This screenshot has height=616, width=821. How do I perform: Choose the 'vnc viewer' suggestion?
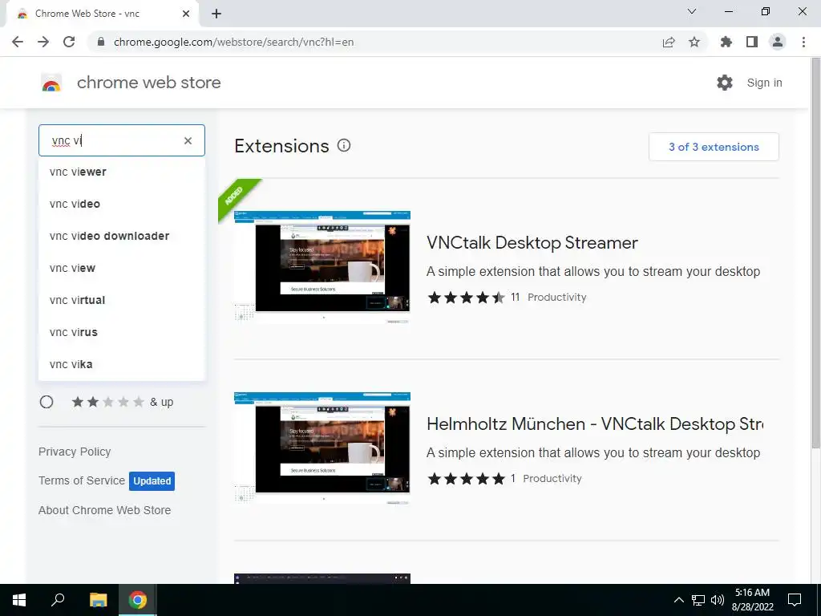122,172
